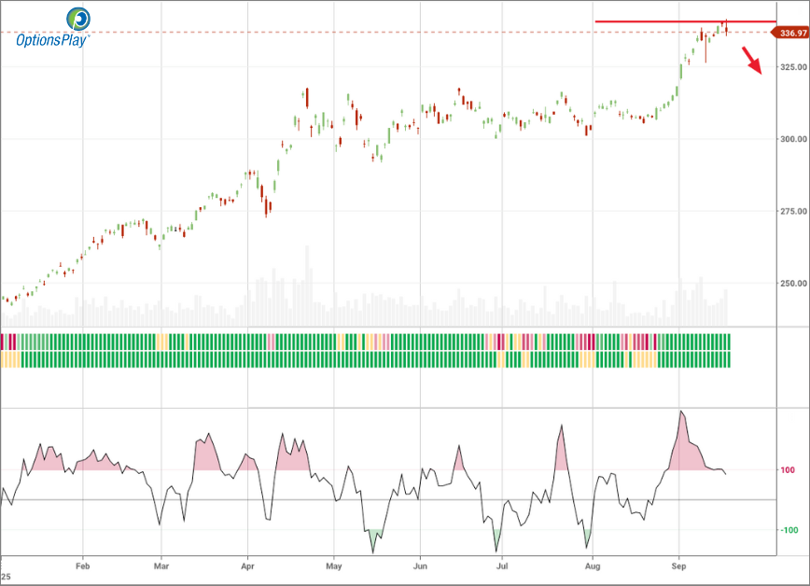The height and width of the screenshot is (586, 810).
Task: Click the 250.00 price axis label
Action: point(793,284)
